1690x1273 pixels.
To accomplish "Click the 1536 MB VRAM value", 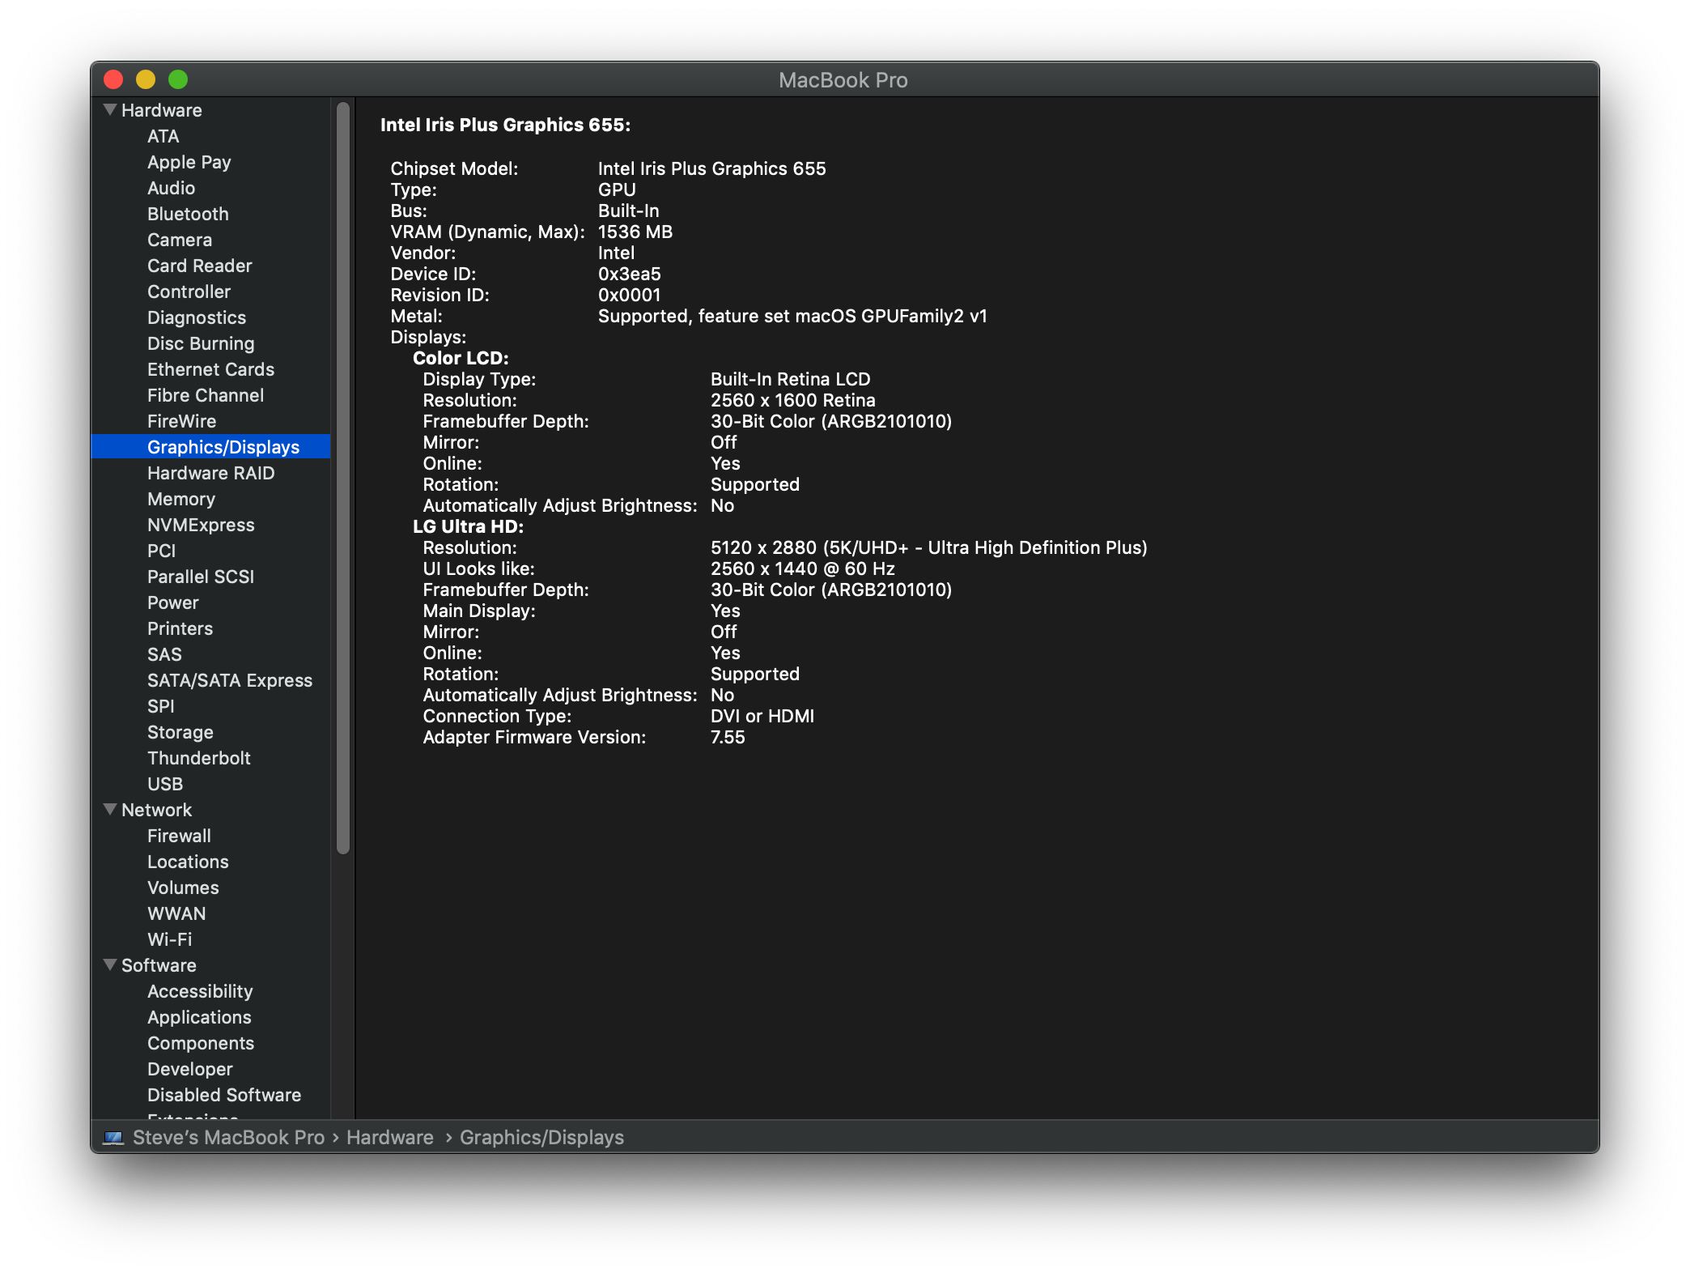I will [635, 232].
